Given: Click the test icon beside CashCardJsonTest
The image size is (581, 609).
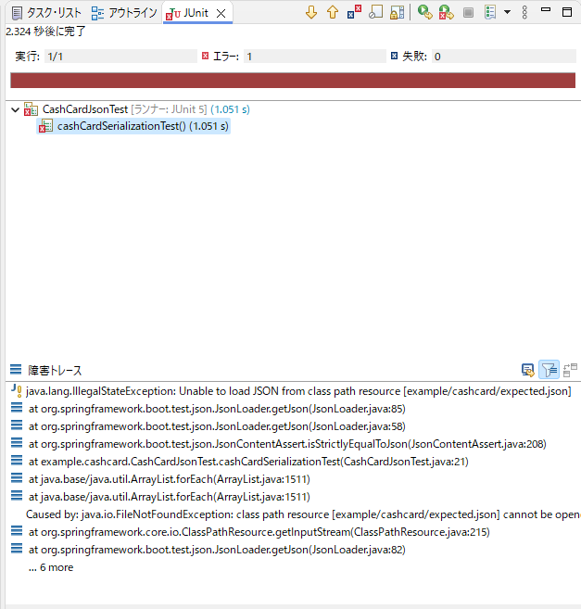Looking at the screenshot, I should pos(31,109).
